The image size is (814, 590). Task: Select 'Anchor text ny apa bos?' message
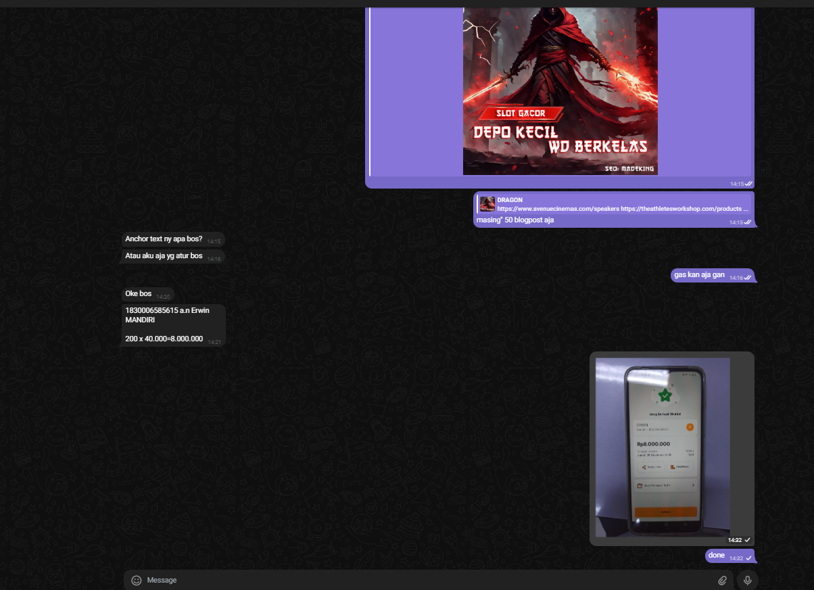click(164, 239)
